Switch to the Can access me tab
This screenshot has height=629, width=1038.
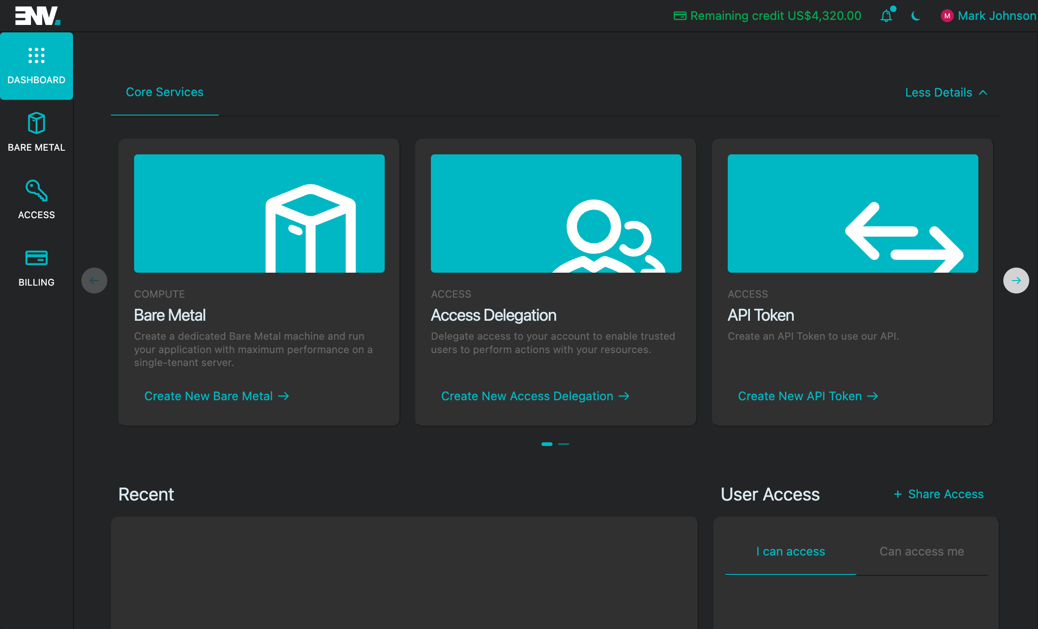(x=921, y=551)
